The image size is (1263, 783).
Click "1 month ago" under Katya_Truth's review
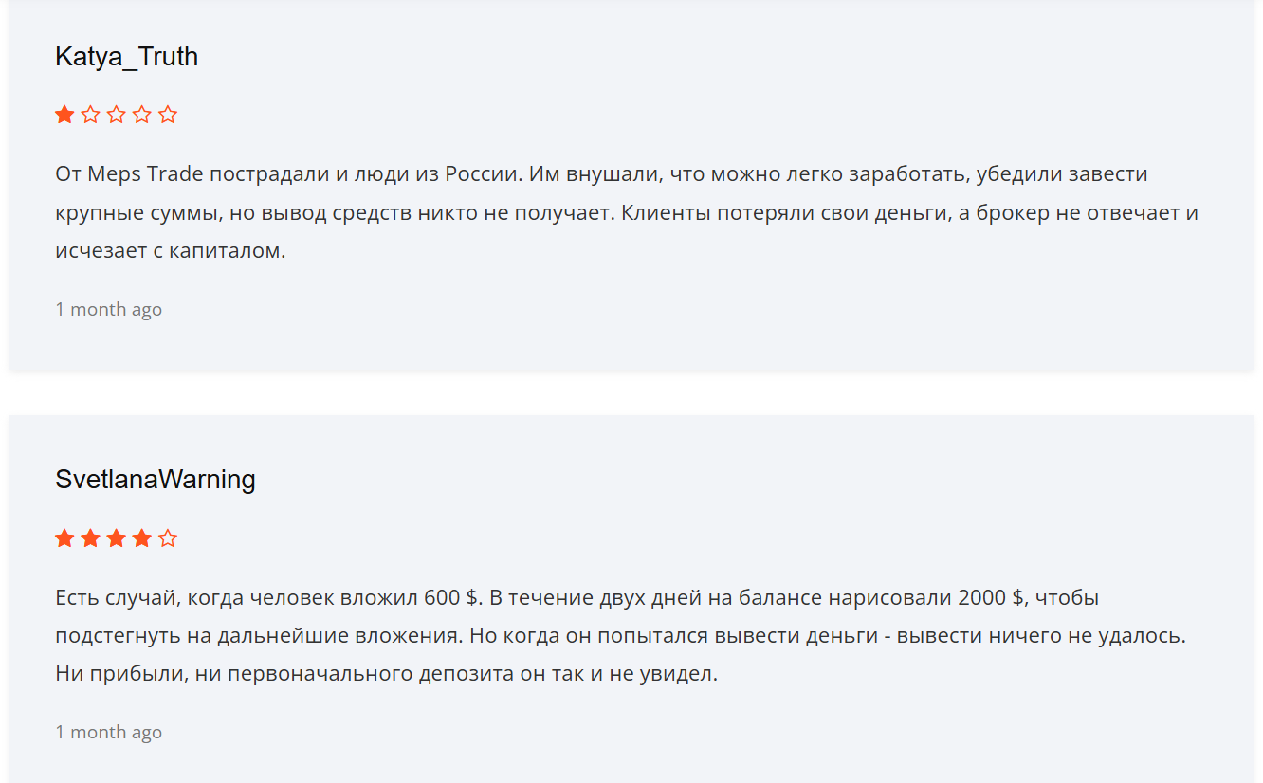coord(108,309)
